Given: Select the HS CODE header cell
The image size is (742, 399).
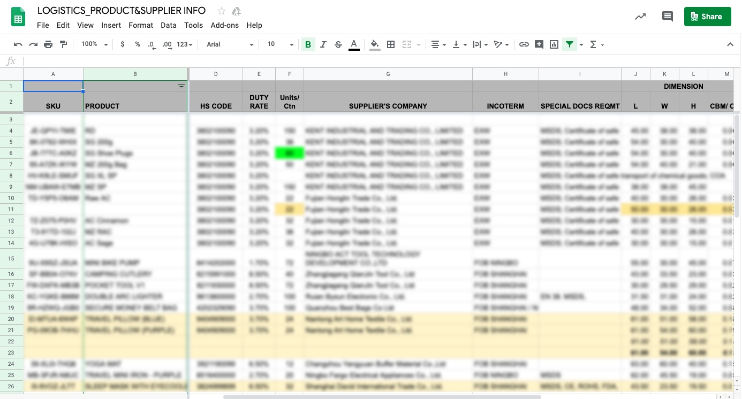Looking at the screenshot, I should [216, 102].
